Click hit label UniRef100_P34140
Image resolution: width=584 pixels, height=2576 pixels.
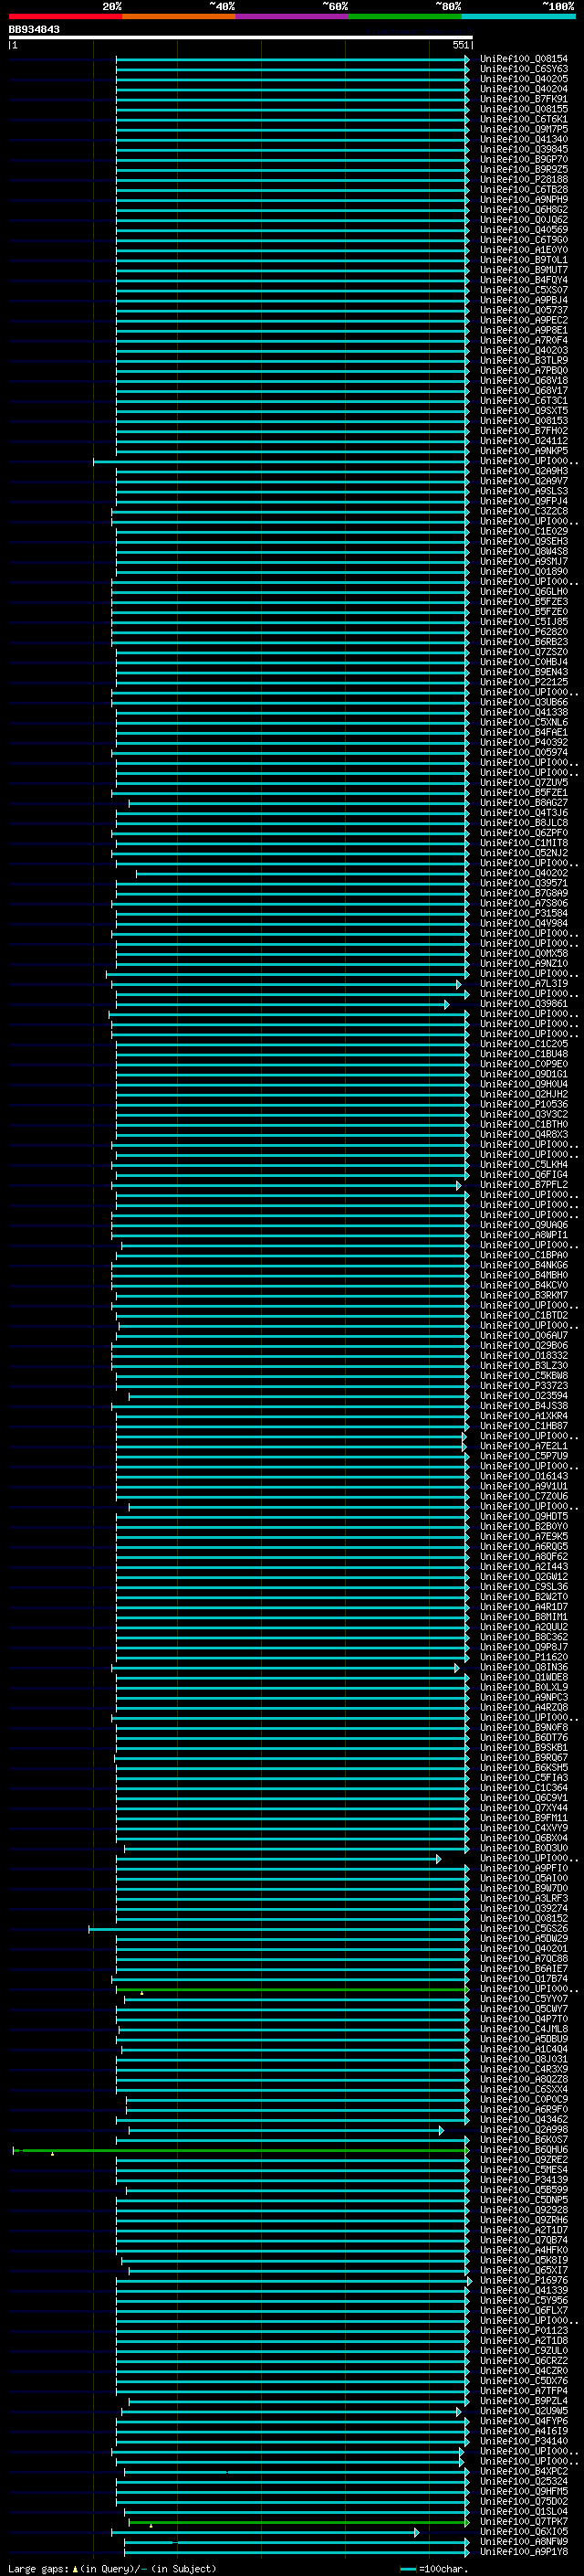pos(523,2441)
